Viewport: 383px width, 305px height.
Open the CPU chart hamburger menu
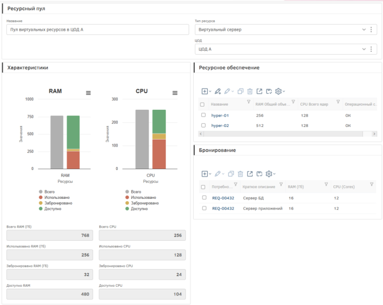[x=175, y=93]
